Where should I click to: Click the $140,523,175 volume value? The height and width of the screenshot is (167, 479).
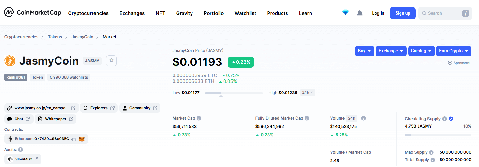point(343,127)
